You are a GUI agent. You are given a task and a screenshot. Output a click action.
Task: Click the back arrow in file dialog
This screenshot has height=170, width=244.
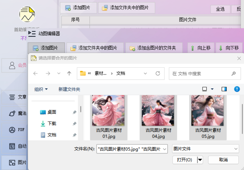[35, 73]
